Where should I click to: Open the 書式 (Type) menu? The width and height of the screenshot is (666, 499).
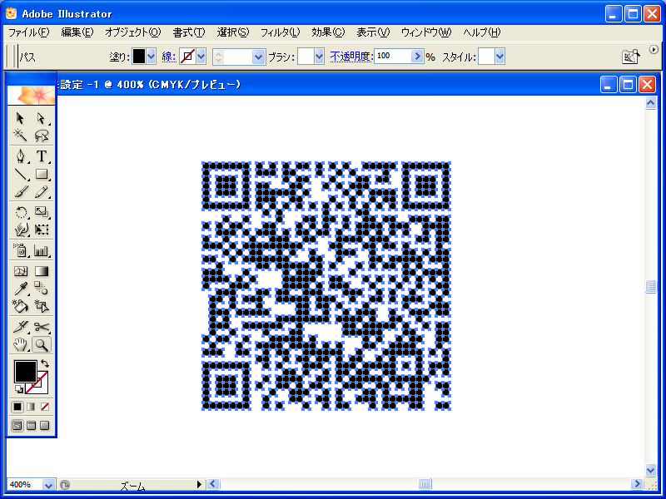click(189, 32)
